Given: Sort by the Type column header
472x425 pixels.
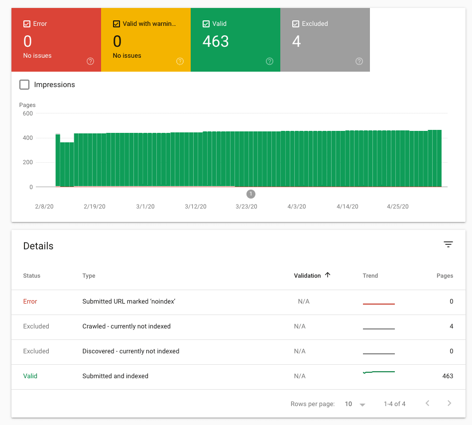Looking at the screenshot, I should (89, 276).
